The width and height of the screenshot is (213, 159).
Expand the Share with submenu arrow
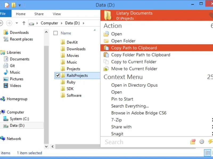212,127
